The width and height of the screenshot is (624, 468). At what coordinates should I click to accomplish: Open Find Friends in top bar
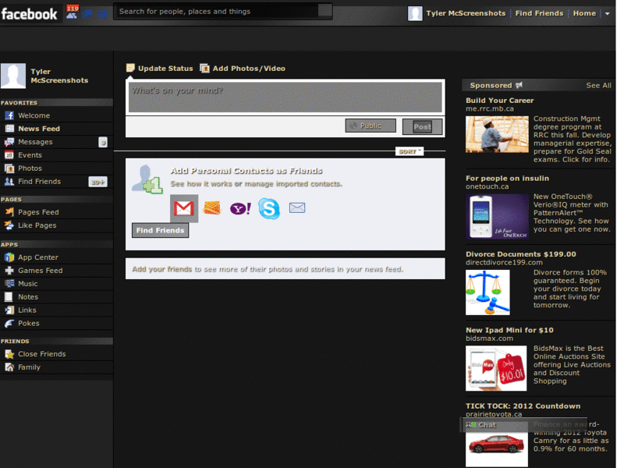[539, 13]
